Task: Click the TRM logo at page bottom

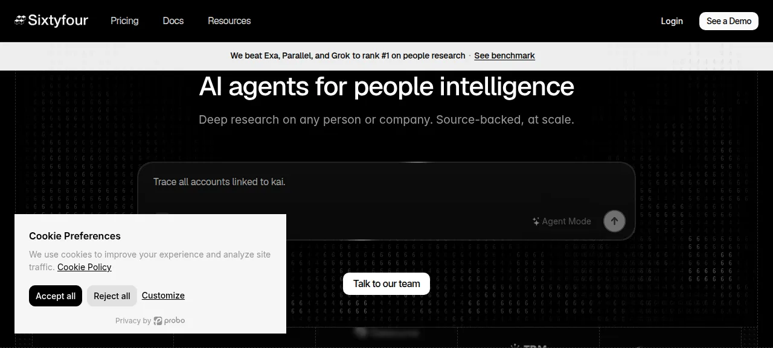Action: [528, 346]
